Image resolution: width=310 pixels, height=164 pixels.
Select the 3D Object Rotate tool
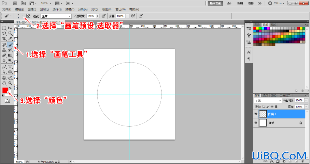click(x=4, y=78)
